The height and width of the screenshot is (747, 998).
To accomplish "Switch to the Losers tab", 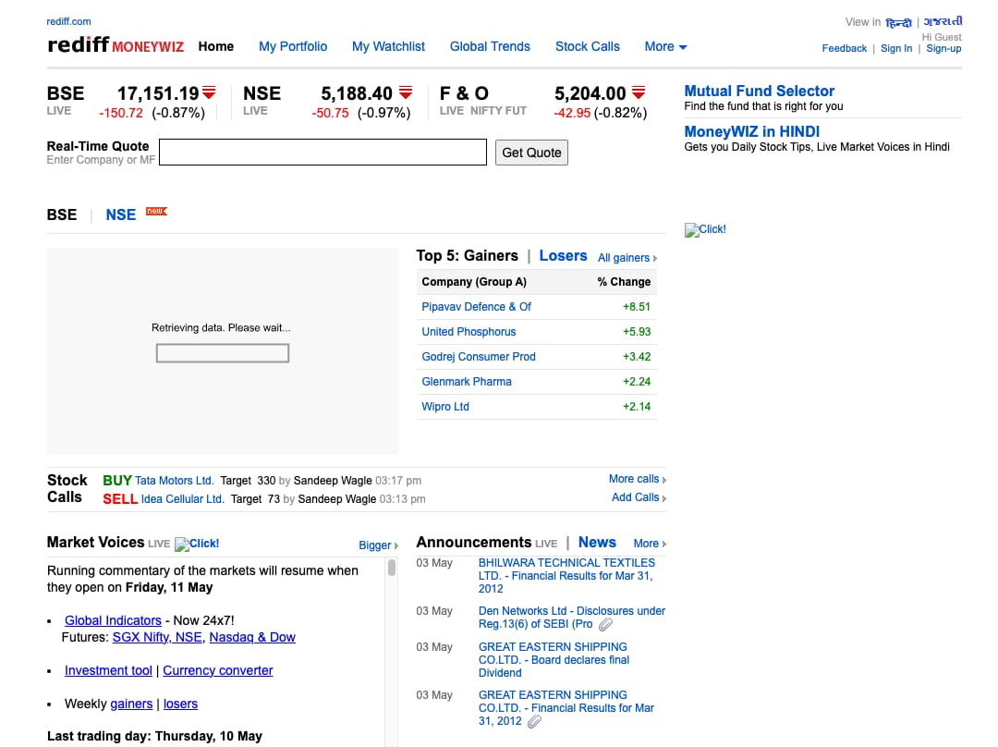I will pyautogui.click(x=563, y=255).
